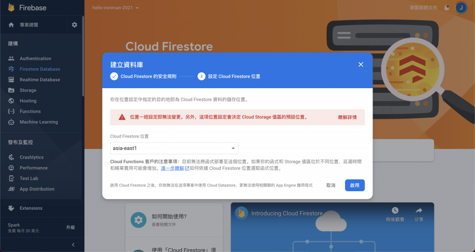Collapse the sidebar with chevron arrow
The width and height of the screenshot is (475, 252).
73,245
